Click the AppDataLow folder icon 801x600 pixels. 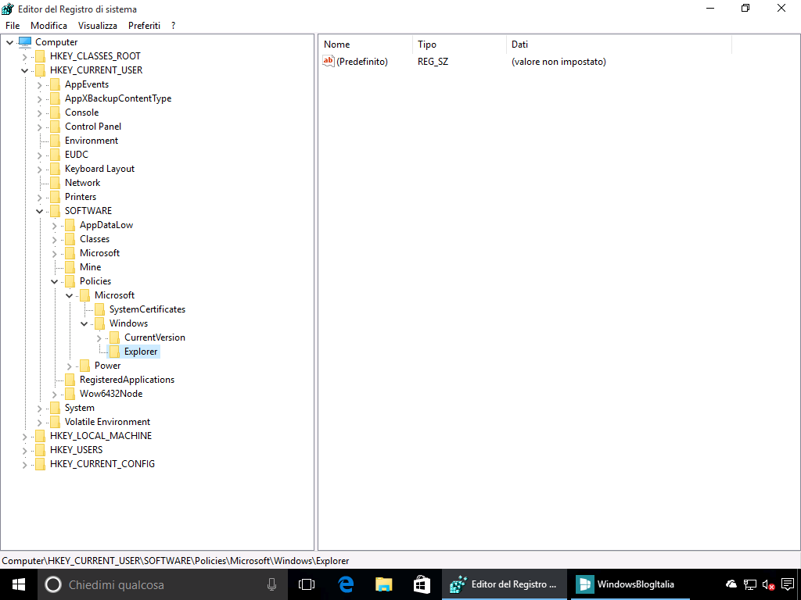pyautogui.click(x=70, y=225)
